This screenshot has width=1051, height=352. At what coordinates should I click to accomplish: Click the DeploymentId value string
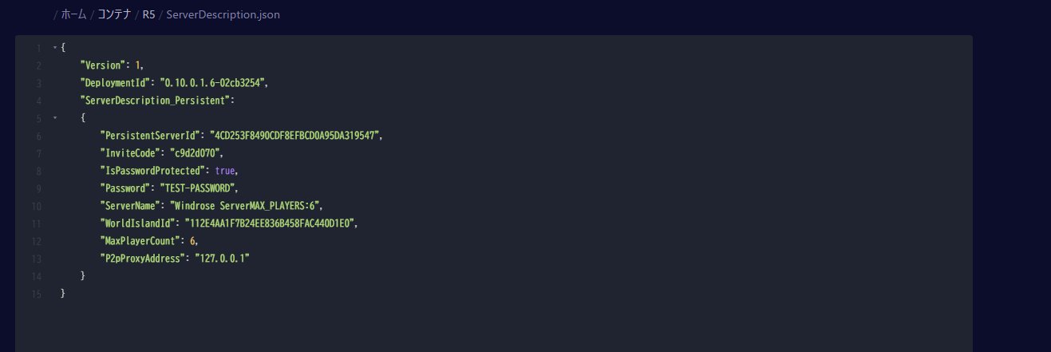click(x=215, y=83)
